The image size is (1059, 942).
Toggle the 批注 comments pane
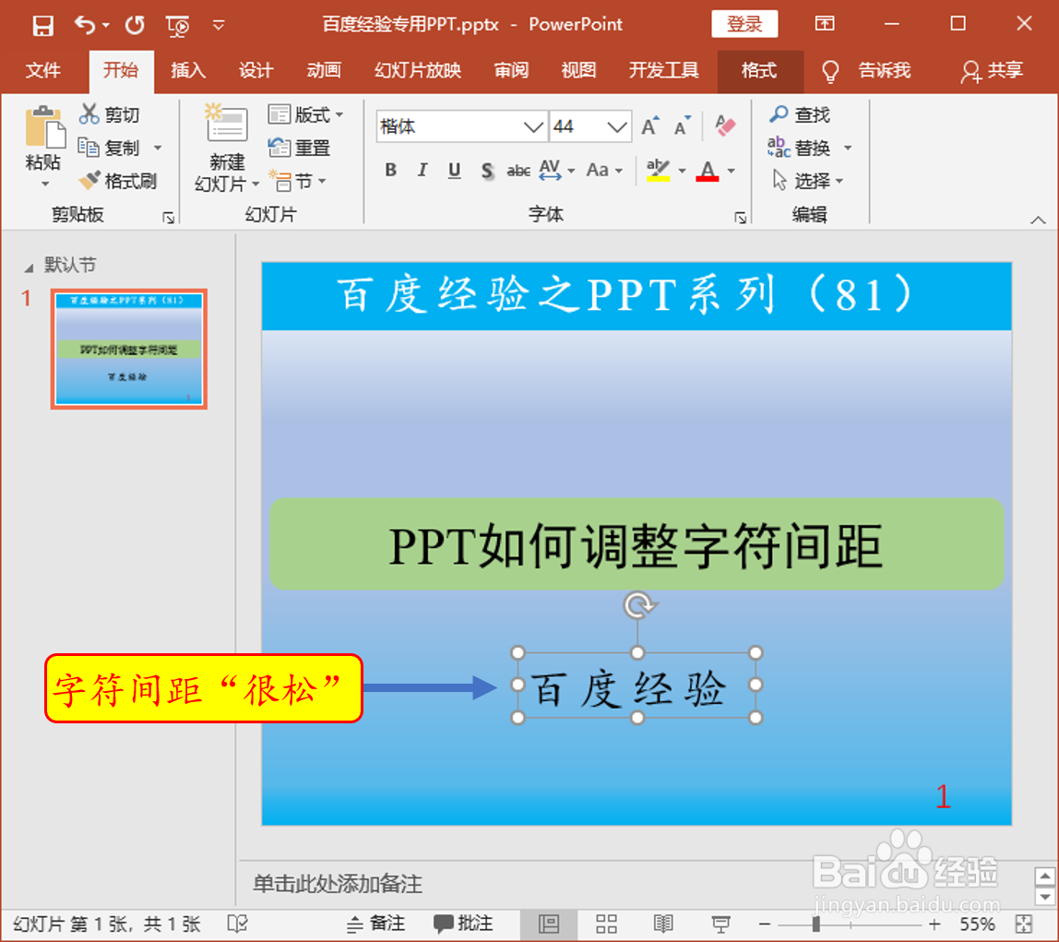463,924
